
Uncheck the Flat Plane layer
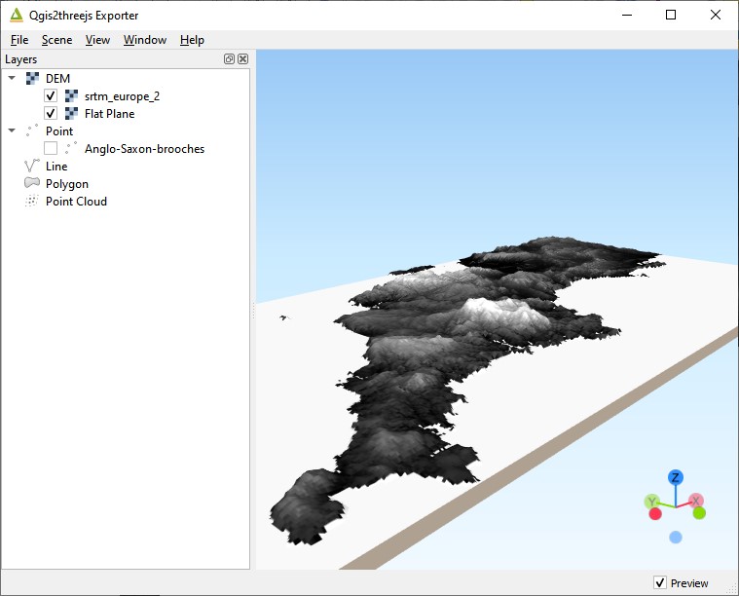click(51, 113)
